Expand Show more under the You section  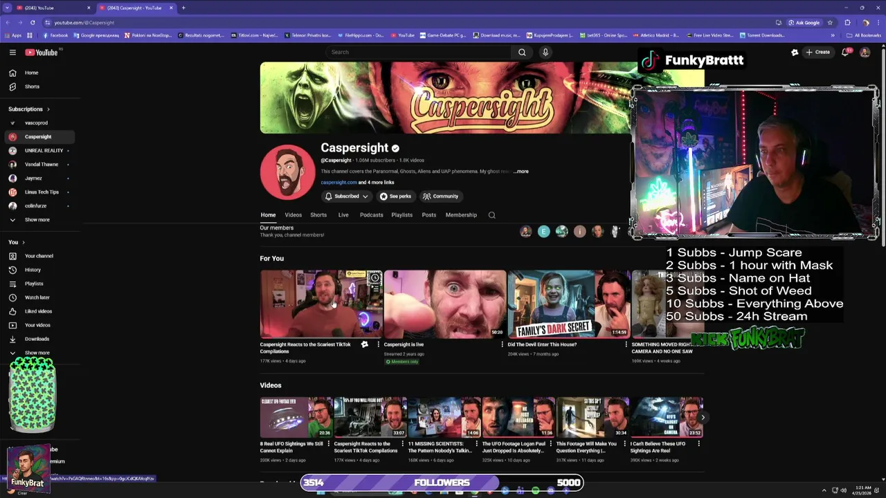(38, 353)
